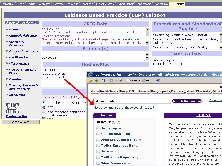The width and height of the screenshot is (222, 166).
Task: Open the Encyclopedia nav tab
Action: click(160, 91)
